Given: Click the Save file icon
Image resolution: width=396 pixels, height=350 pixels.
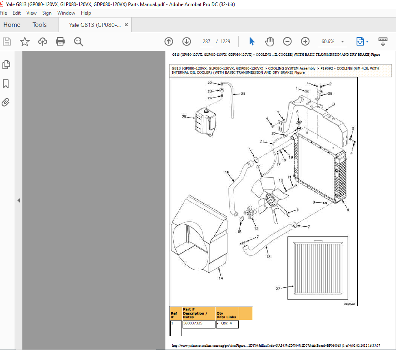Looking at the screenshot, I should [x=7, y=42].
